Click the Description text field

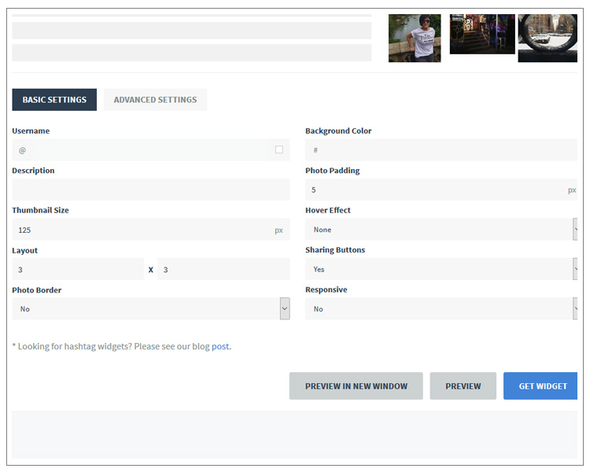click(150, 190)
